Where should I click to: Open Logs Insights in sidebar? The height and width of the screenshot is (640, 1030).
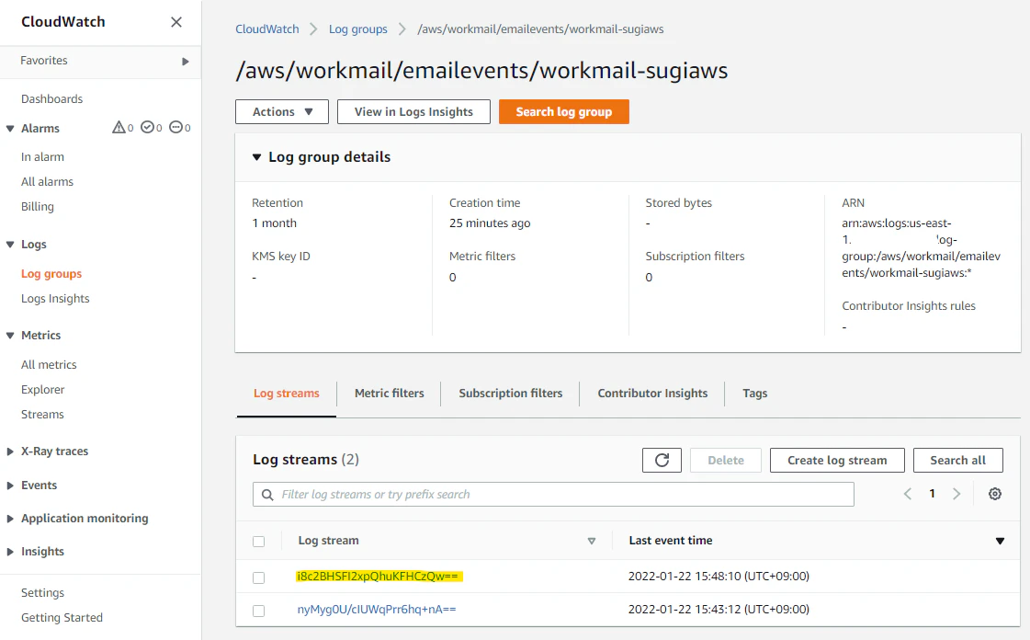pyautogui.click(x=55, y=298)
